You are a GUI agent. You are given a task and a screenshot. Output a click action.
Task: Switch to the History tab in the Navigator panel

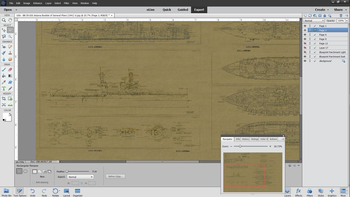tap(245, 139)
